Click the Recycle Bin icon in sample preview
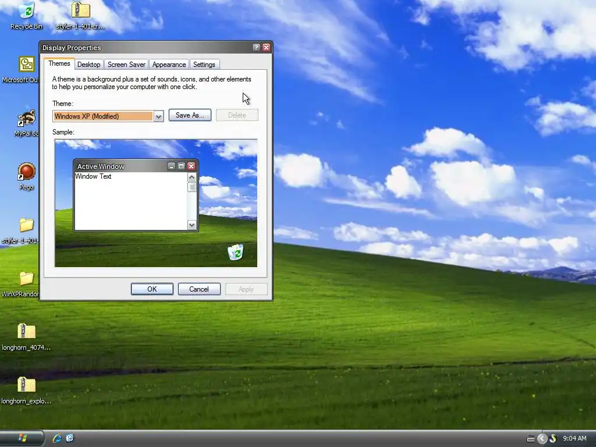The width and height of the screenshot is (596, 447). [235, 252]
